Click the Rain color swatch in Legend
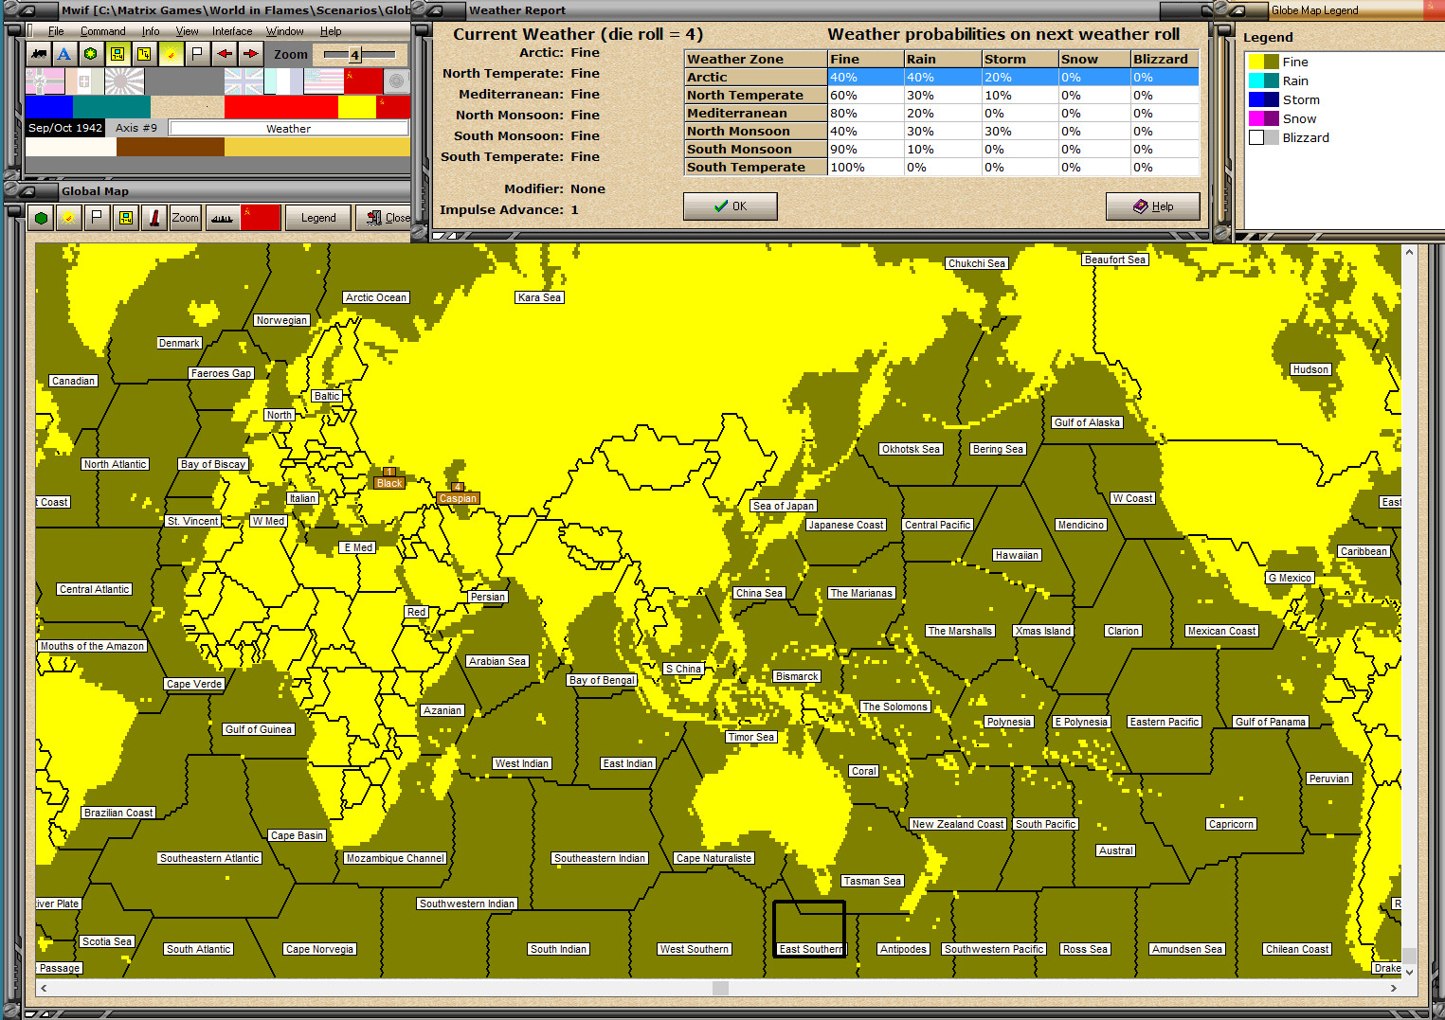Image resolution: width=1445 pixels, height=1020 pixels. coord(1264,81)
